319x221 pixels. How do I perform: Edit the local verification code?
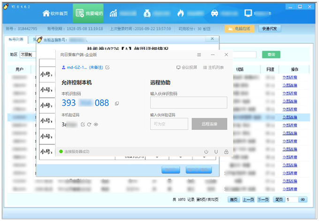click(x=83, y=125)
